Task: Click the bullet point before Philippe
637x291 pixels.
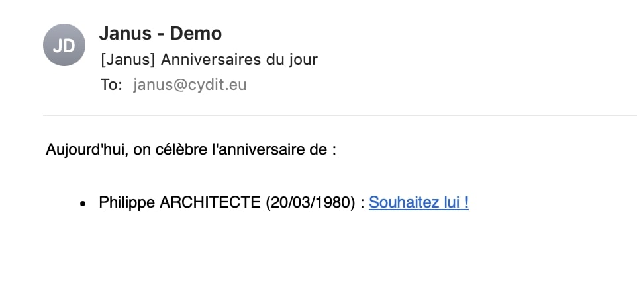Action: pyautogui.click(x=82, y=204)
